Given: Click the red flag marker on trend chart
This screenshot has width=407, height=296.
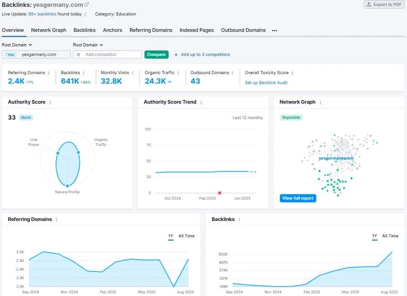Looking at the screenshot, I should (220, 193).
